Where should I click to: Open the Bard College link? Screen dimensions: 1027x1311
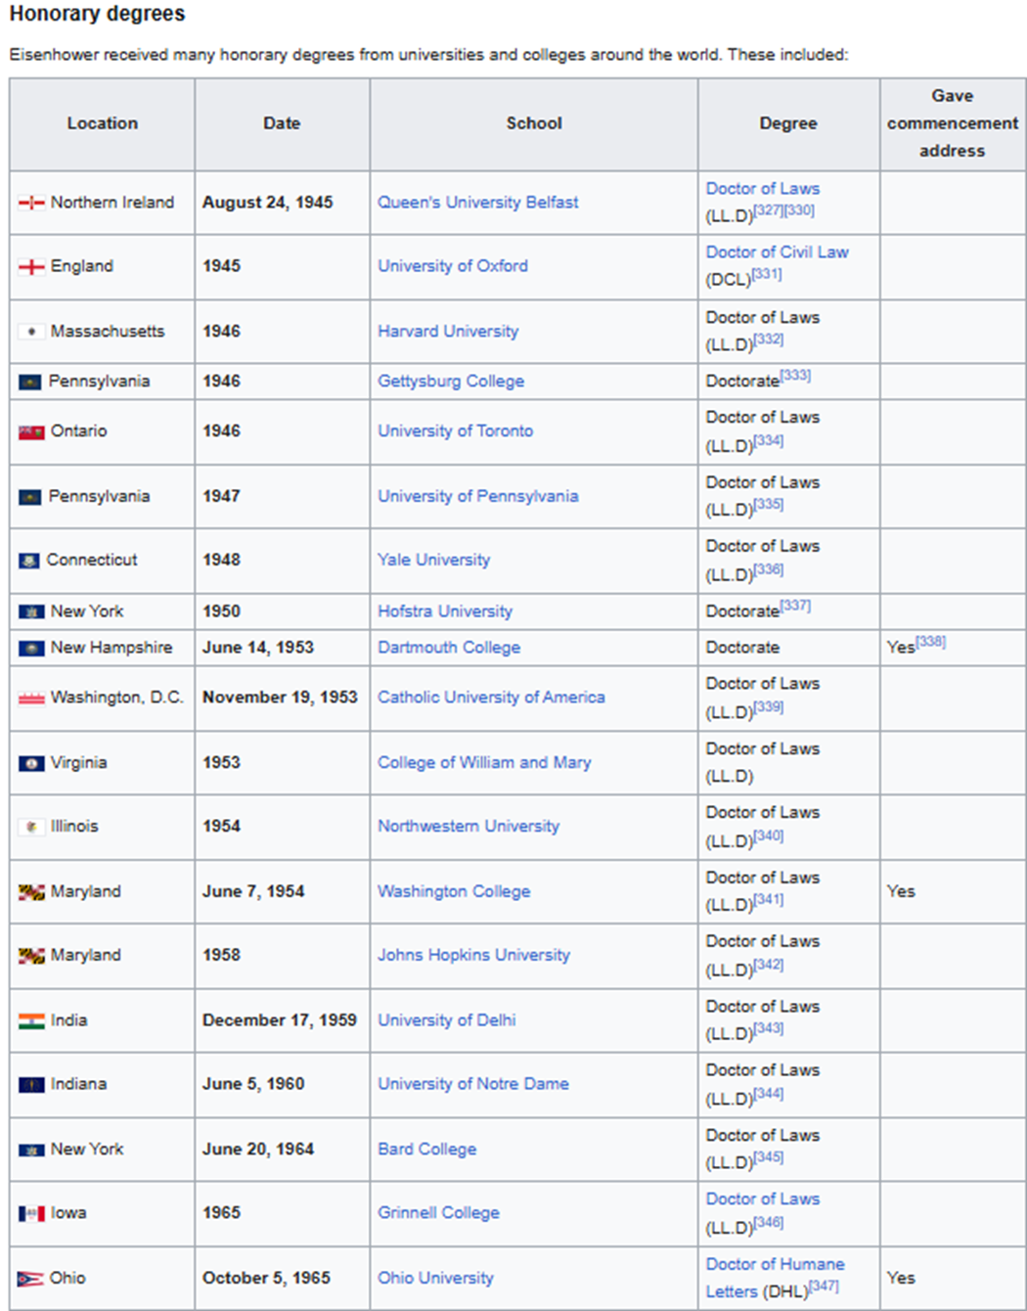click(426, 1150)
